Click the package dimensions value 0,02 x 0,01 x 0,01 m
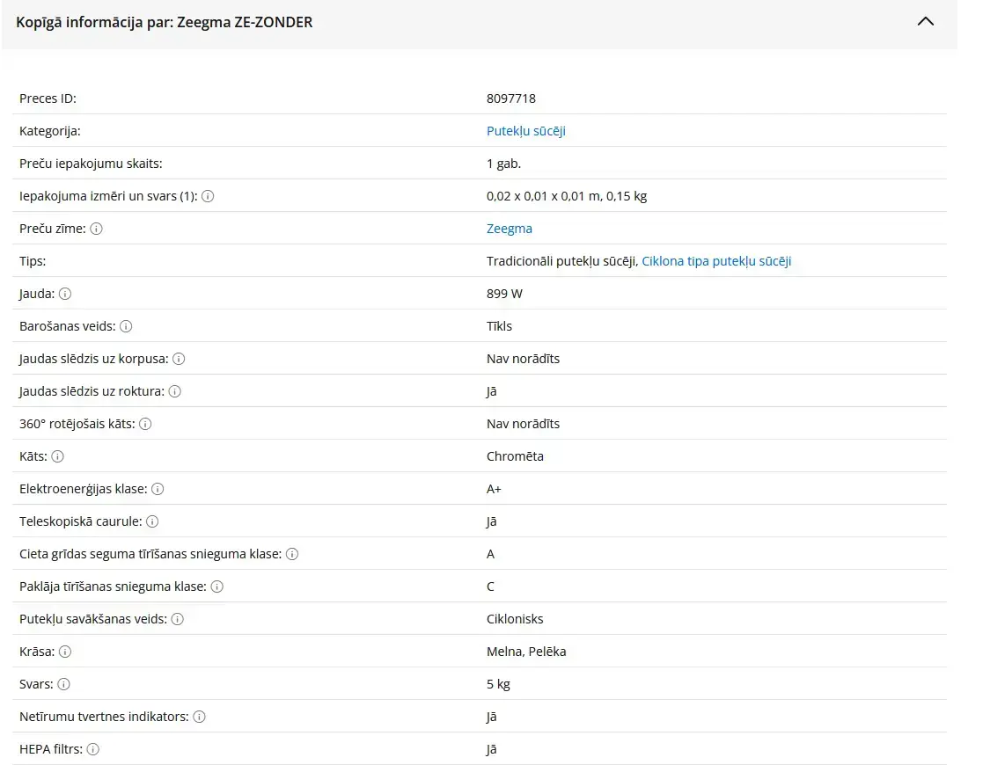This screenshot has height=765, width=990. pyautogui.click(x=544, y=196)
